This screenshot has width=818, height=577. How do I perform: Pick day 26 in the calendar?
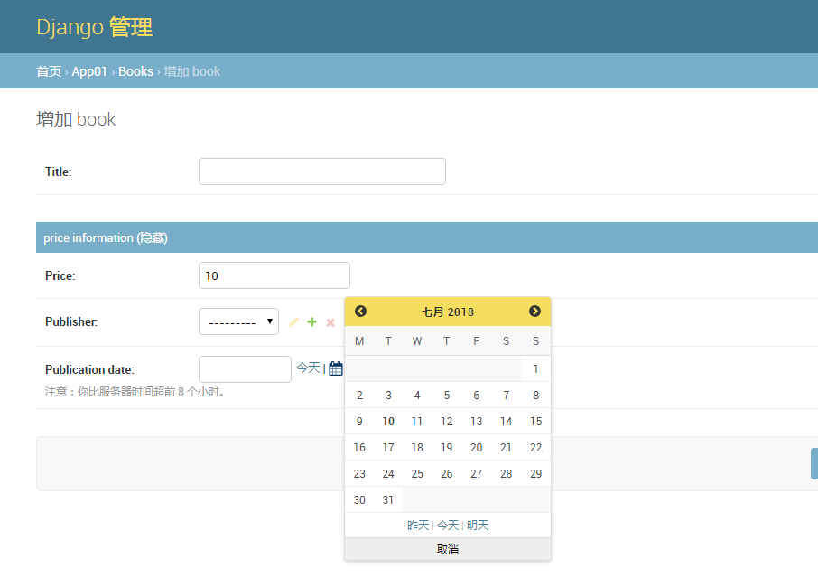pos(447,473)
